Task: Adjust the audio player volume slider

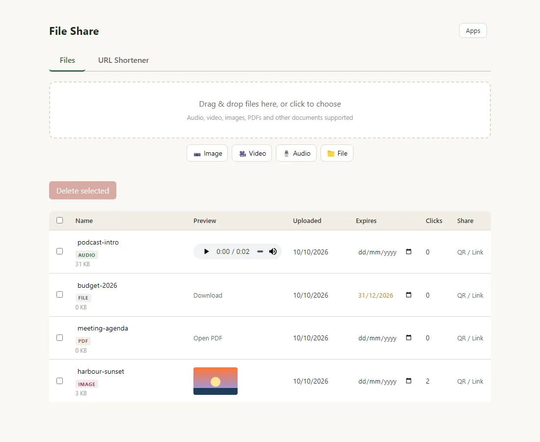Action: tap(260, 251)
